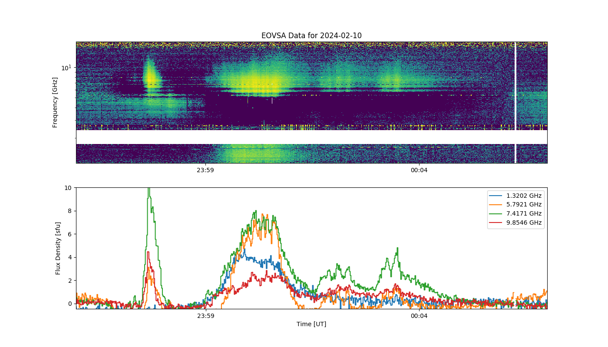This screenshot has width=608, height=347.
Task: Click the green line swatch in legend
Action: 497,213
